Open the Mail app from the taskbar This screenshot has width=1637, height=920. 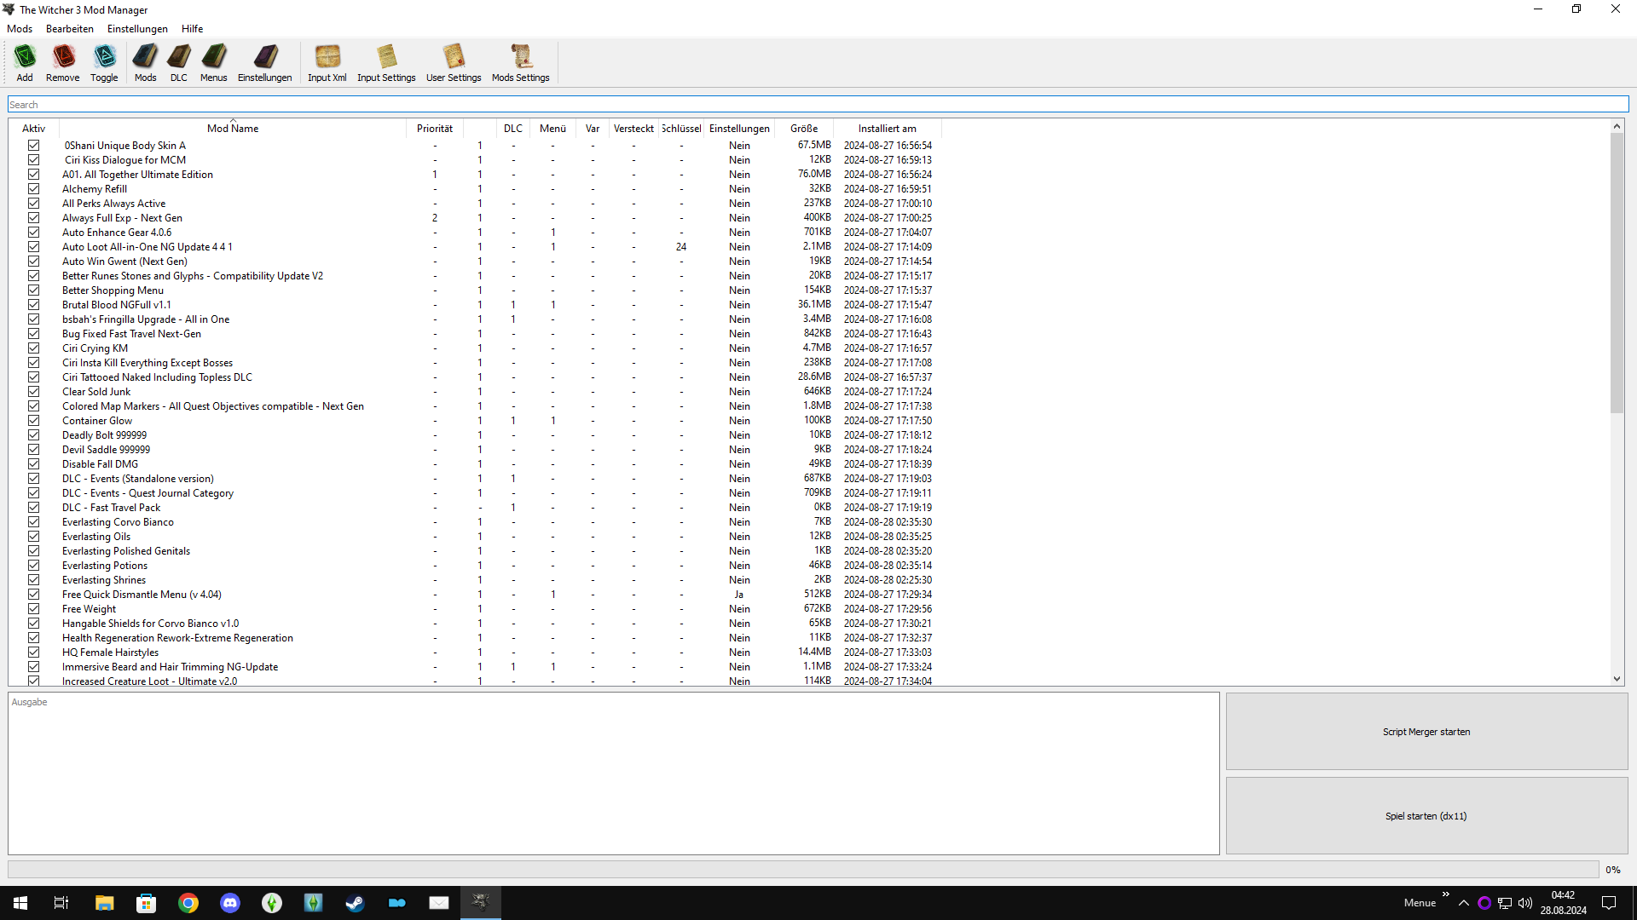pyautogui.click(x=439, y=903)
